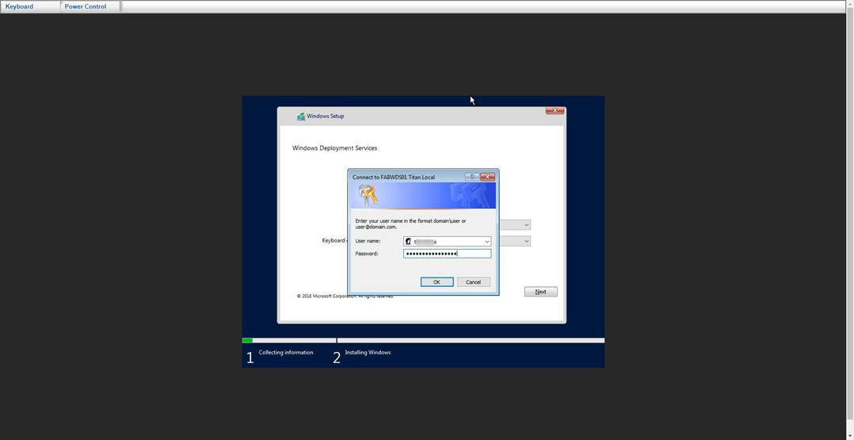
Task: Click the keys icon in dialog banner
Action: click(368, 195)
